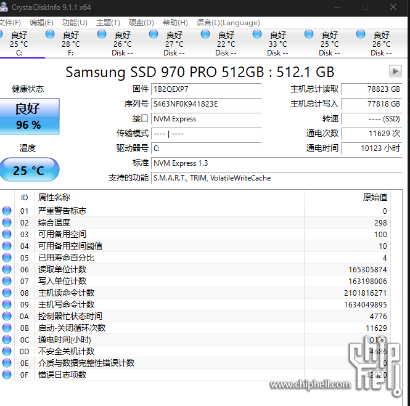Select the F: disk tab at 28 °C
The image size is (410, 406).
click(x=71, y=44)
